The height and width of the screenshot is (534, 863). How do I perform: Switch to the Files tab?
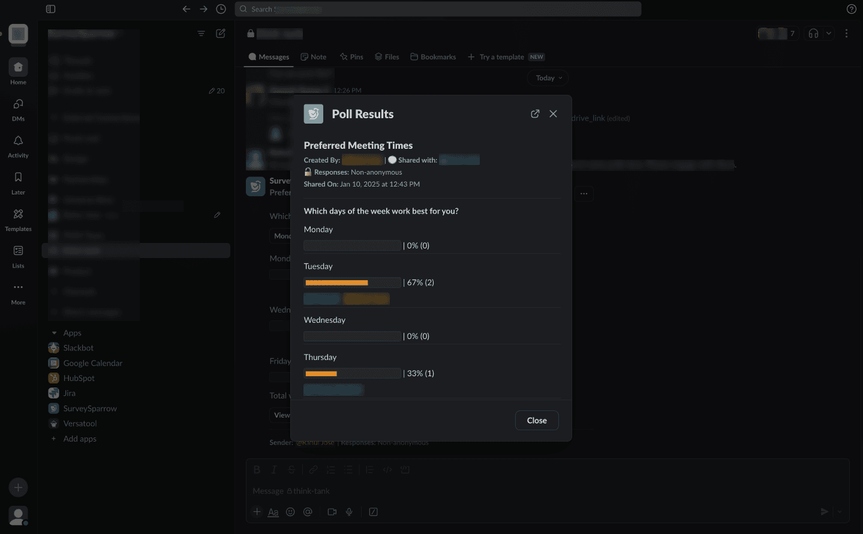coord(387,57)
